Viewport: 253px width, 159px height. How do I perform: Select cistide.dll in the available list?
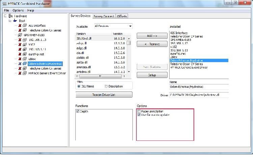coord(83,58)
